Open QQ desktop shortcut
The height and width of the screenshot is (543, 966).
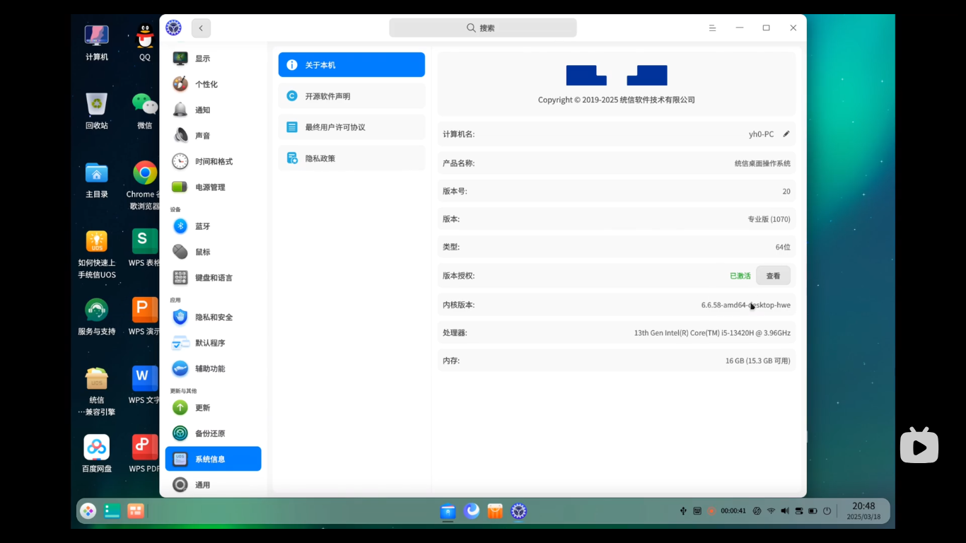tap(145, 42)
